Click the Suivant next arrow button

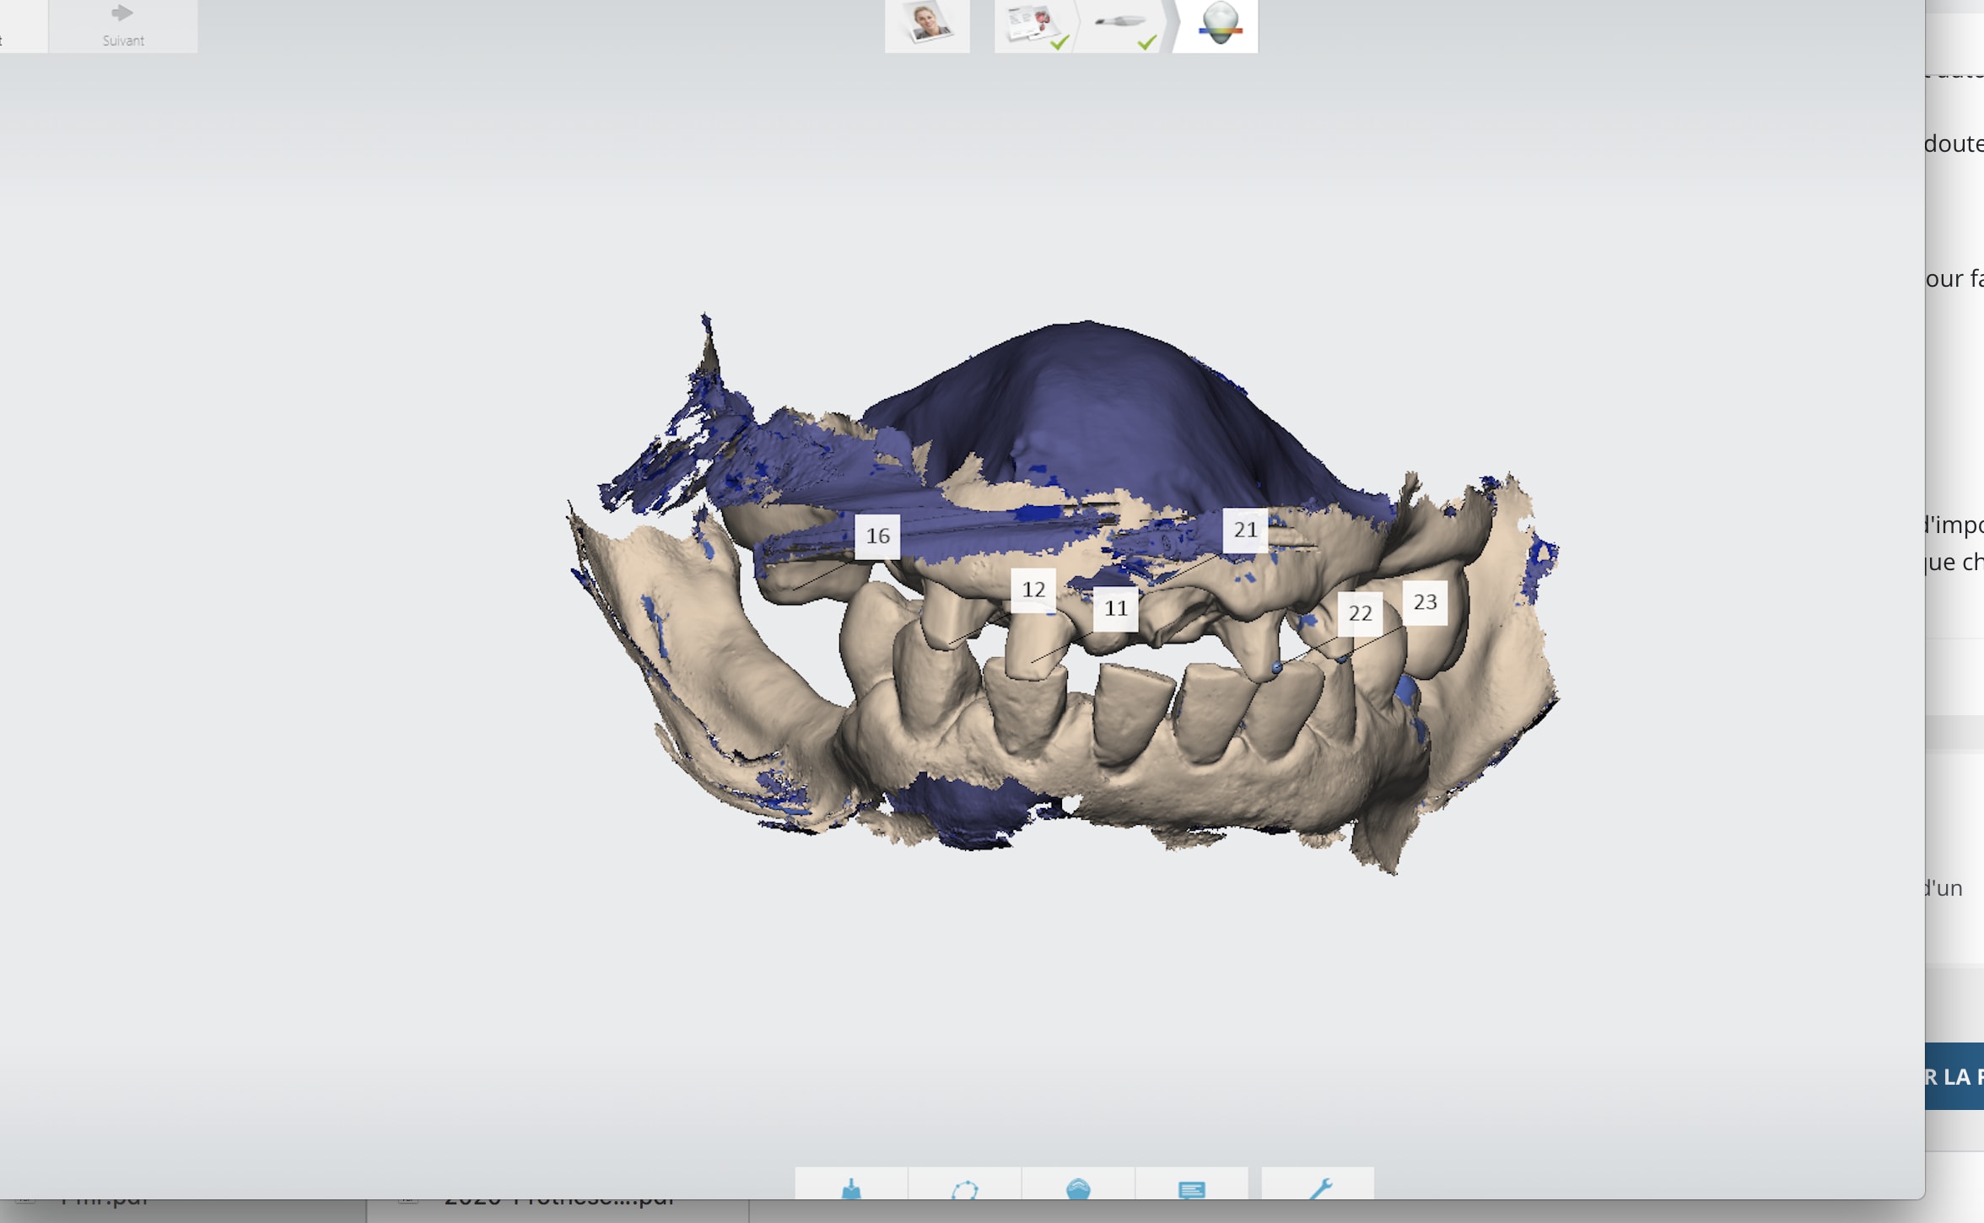(123, 25)
